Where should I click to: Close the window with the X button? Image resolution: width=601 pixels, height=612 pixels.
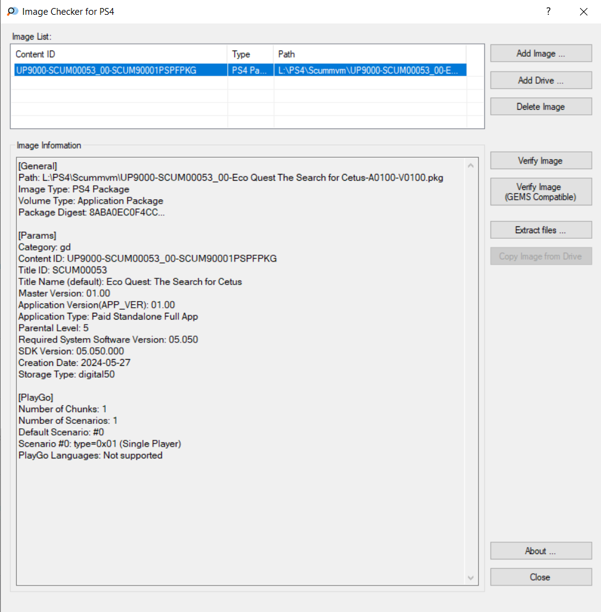tap(584, 11)
